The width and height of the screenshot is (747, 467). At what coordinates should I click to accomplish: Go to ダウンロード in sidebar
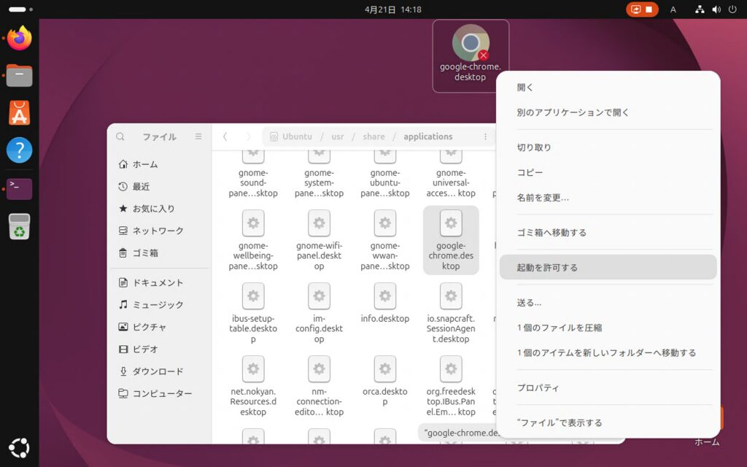click(x=158, y=371)
